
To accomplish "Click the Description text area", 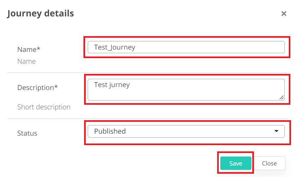I will [x=186, y=90].
